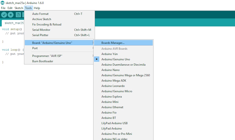Select the Arduino BT board

pos(123,118)
